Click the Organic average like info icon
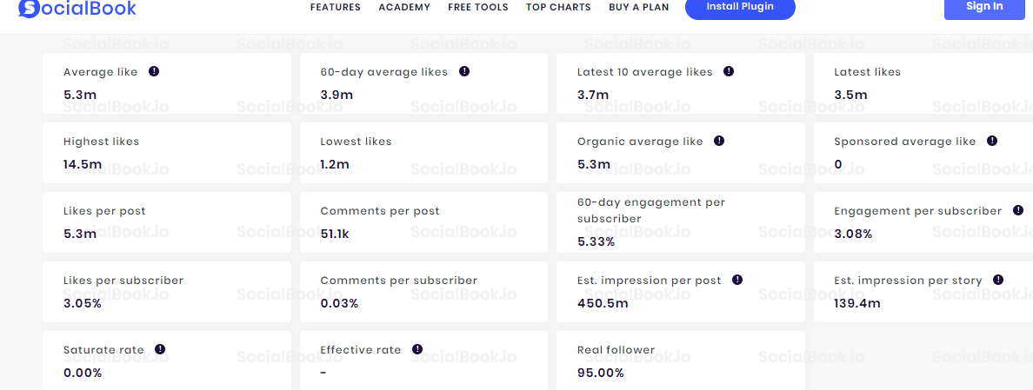Viewport: 1033px width, 390px height. click(719, 141)
